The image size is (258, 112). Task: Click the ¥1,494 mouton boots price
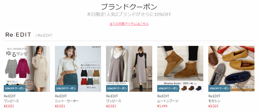coord(162,106)
